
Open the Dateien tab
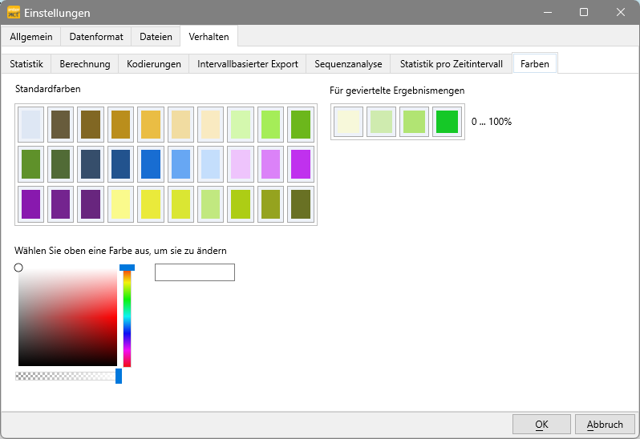(x=156, y=37)
